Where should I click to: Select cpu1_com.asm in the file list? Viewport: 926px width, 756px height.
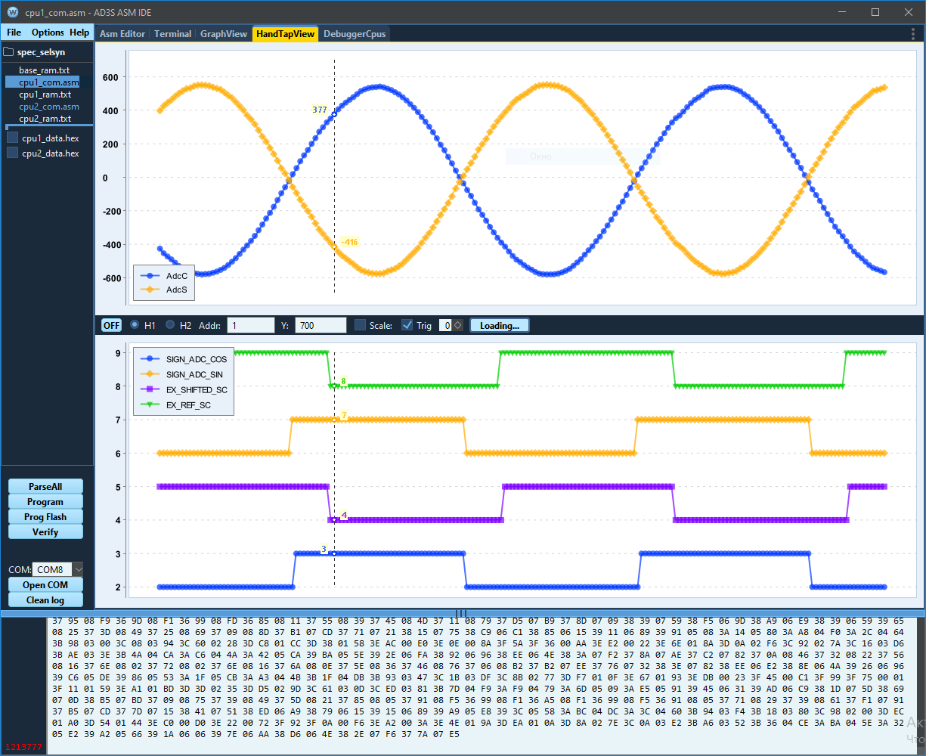pyautogui.click(x=49, y=82)
